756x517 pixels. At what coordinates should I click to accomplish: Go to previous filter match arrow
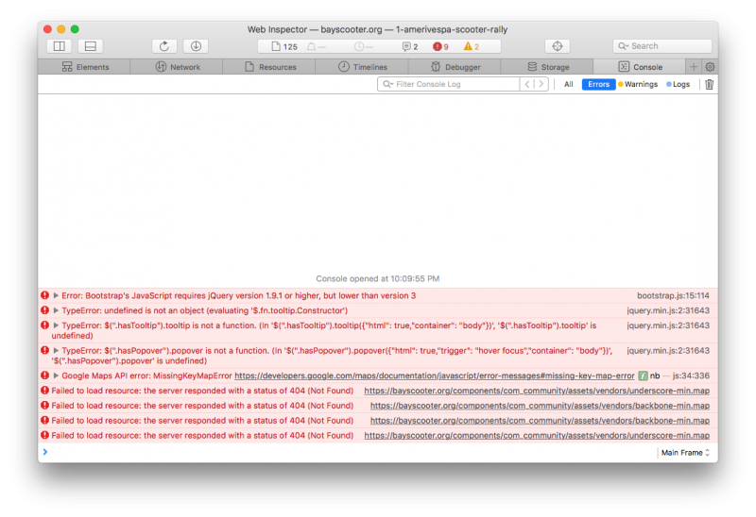[x=527, y=84]
